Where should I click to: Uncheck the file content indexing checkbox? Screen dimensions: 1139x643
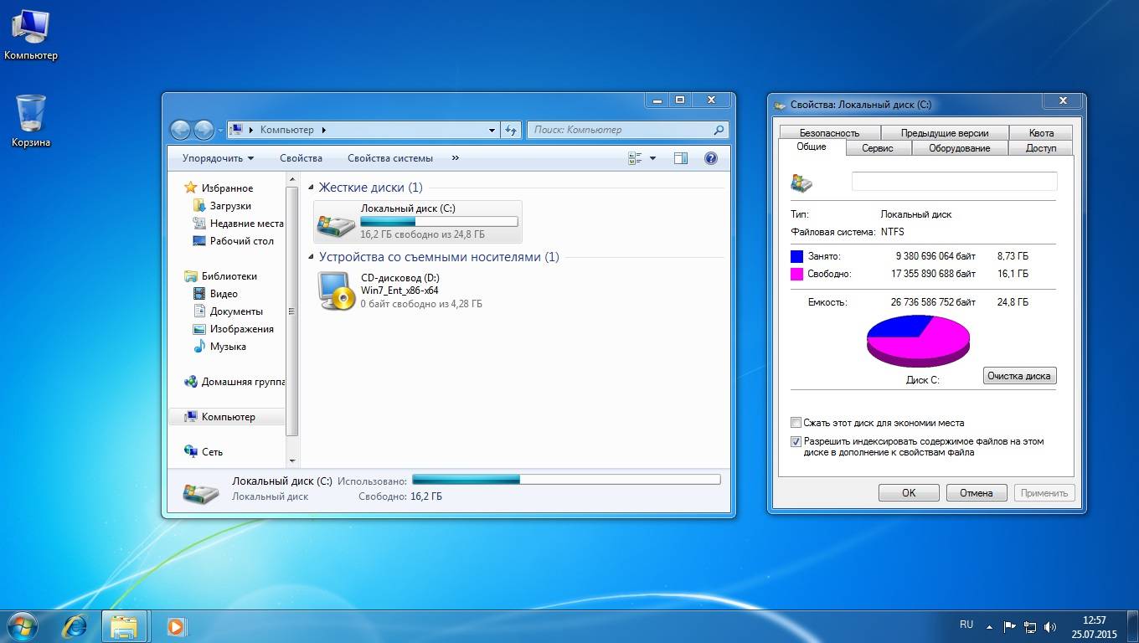click(796, 441)
